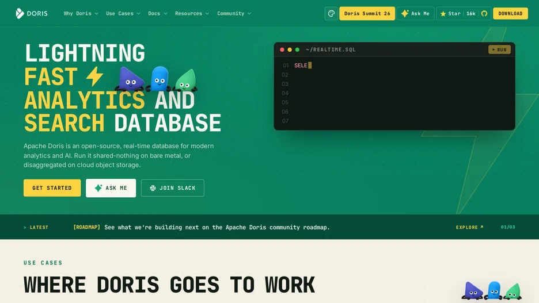
Task: Click the Star 16k GitHub button
Action: pyautogui.click(x=464, y=13)
